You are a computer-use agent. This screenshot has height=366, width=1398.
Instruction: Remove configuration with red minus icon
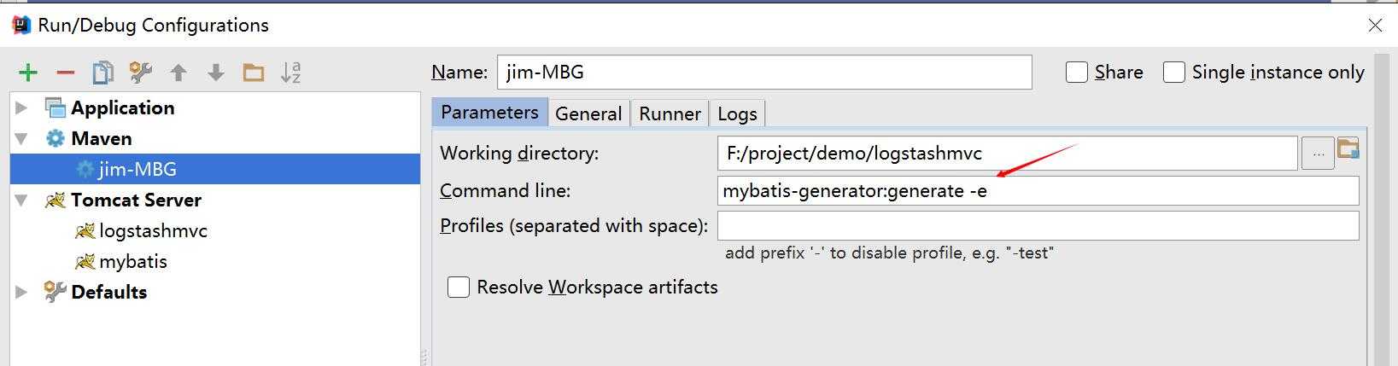[x=66, y=73]
